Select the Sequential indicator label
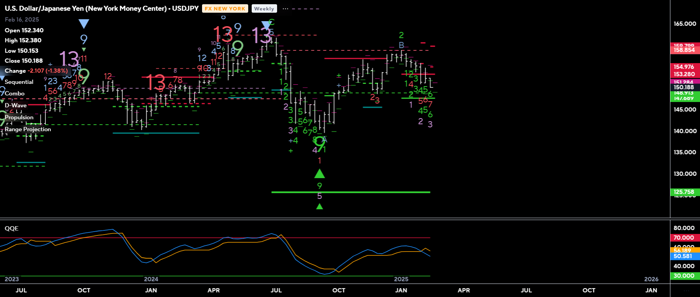The image size is (700, 297). (19, 82)
